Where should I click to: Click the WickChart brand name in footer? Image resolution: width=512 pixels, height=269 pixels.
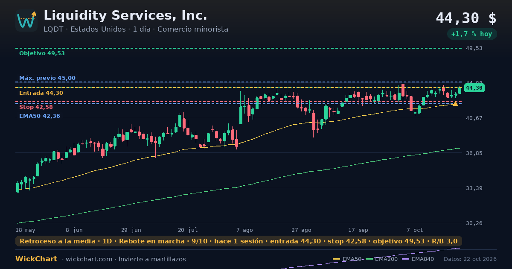coord(36,259)
